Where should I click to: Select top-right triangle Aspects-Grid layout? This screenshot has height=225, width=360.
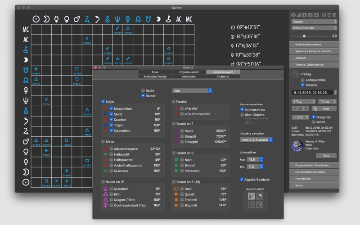coord(260,196)
